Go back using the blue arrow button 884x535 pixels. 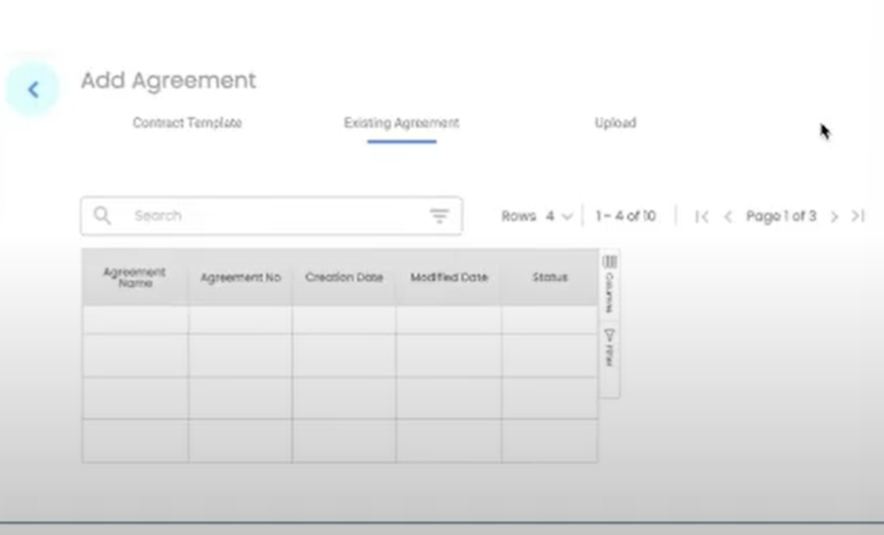click(32, 90)
